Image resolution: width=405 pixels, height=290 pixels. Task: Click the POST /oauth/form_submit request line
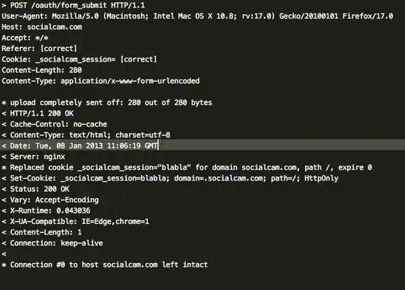[73, 5]
